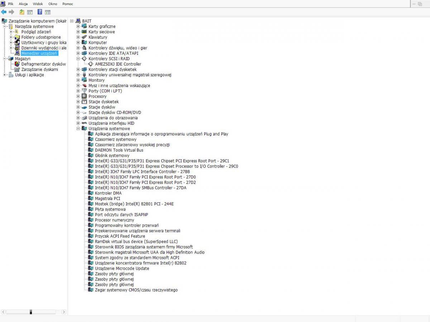Click the last toolbar icon after Help
The image size is (430, 322).
coord(48,12)
